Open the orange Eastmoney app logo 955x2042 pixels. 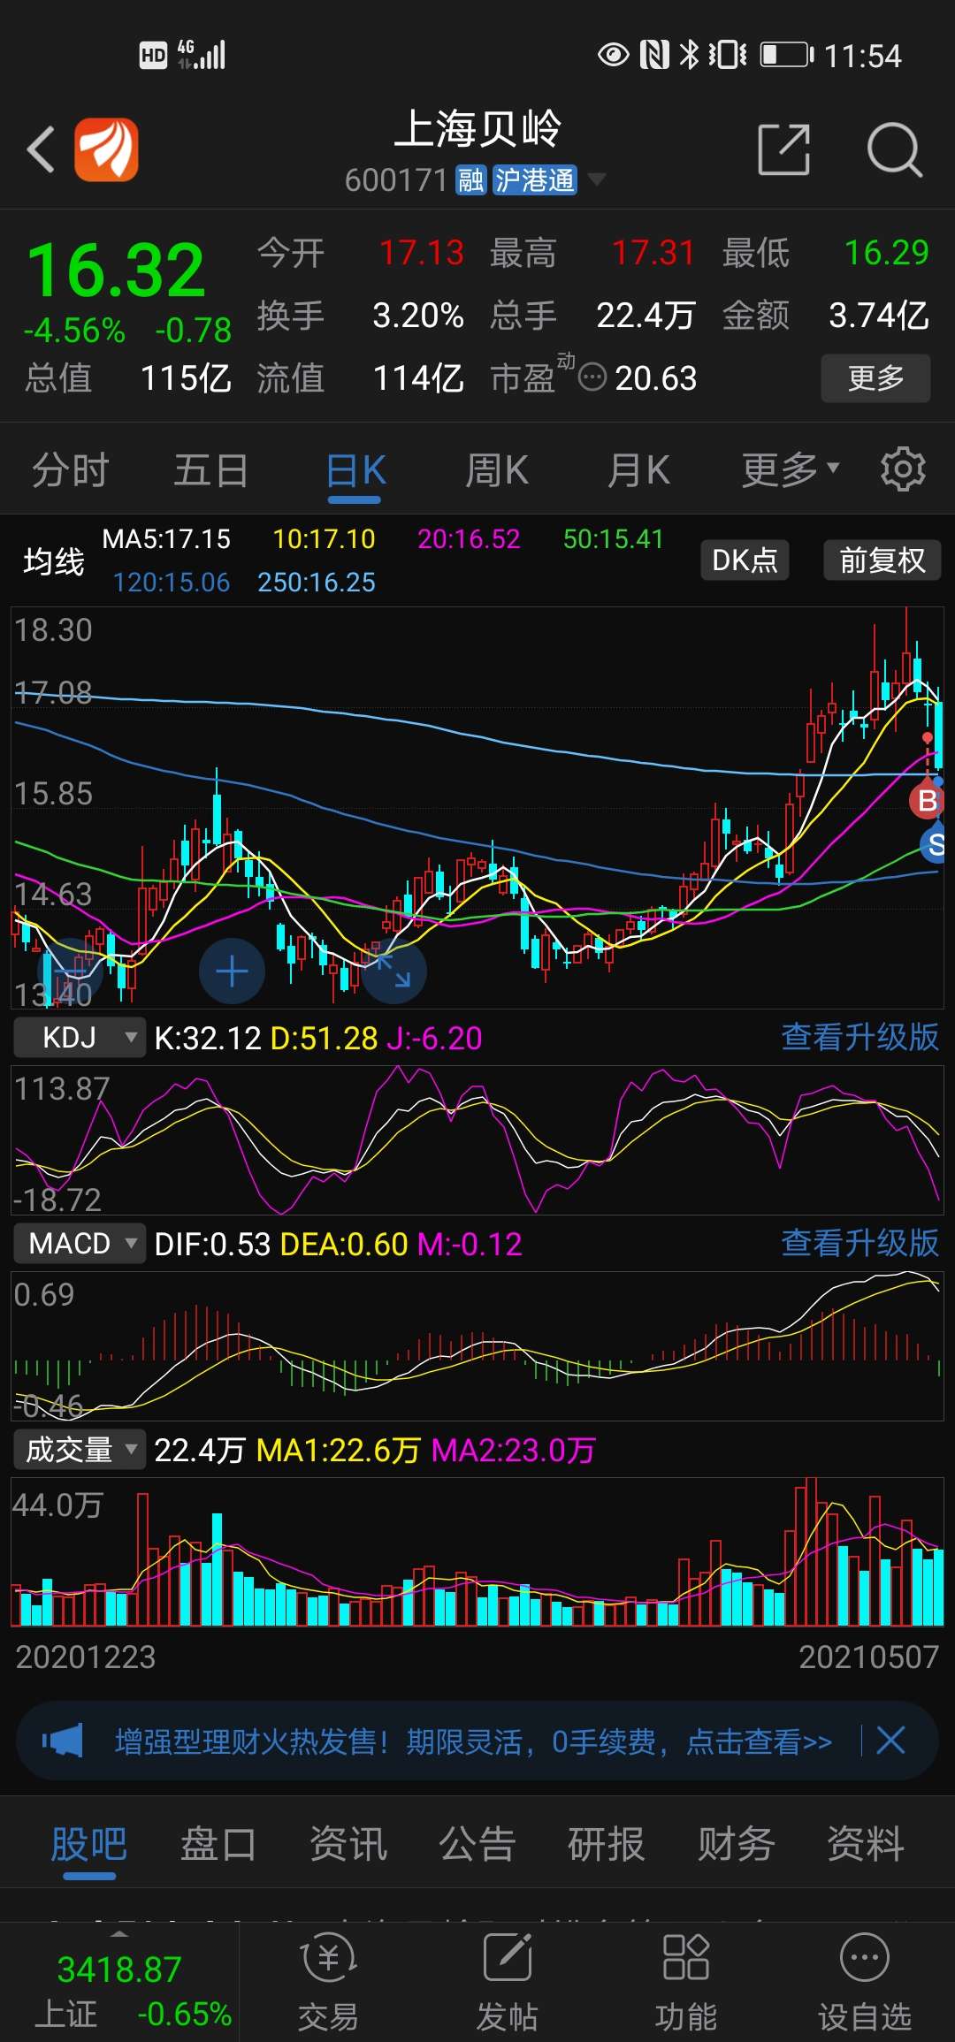(106, 149)
